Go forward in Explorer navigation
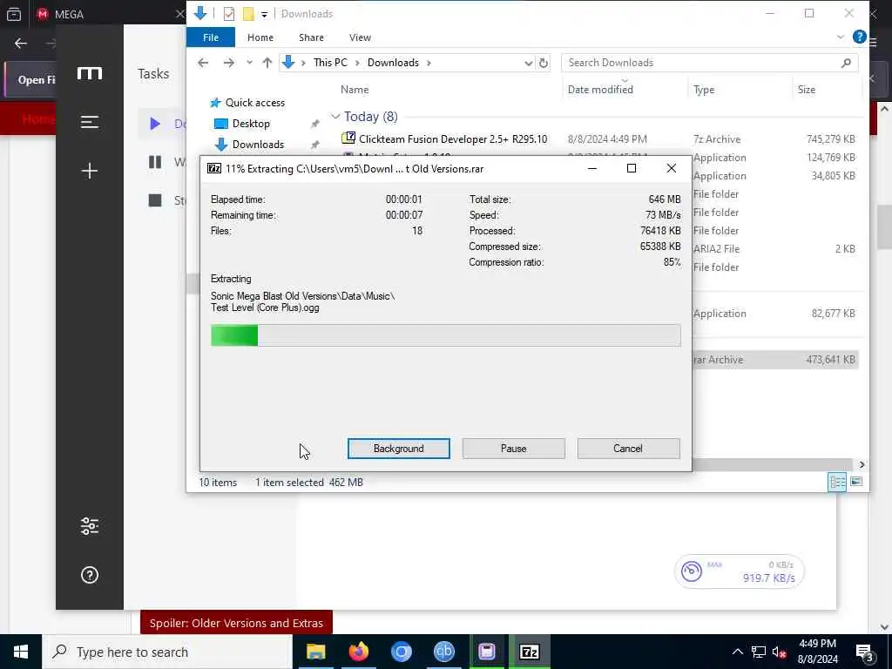Screen dimensions: 892x669 pyautogui.click(x=229, y=63)
